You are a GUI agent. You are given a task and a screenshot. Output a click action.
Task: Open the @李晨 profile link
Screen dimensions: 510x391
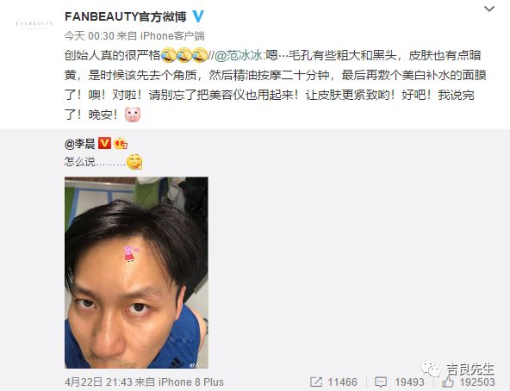[x=80, y=144]
